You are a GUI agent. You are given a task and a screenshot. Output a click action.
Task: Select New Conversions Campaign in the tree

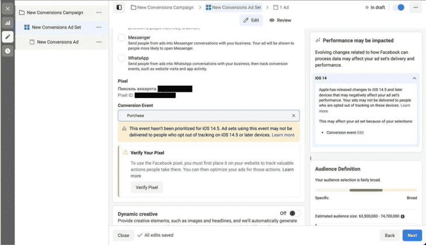pos(55,12)
